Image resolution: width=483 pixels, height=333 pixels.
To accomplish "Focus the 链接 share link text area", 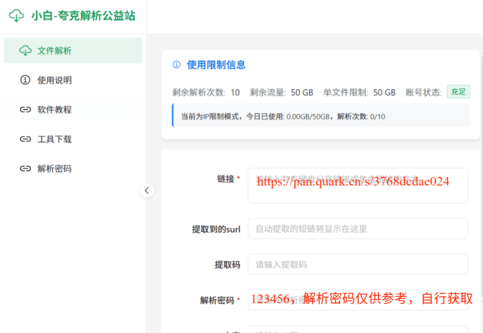I will pyautogui.click(x=358, y=186).
